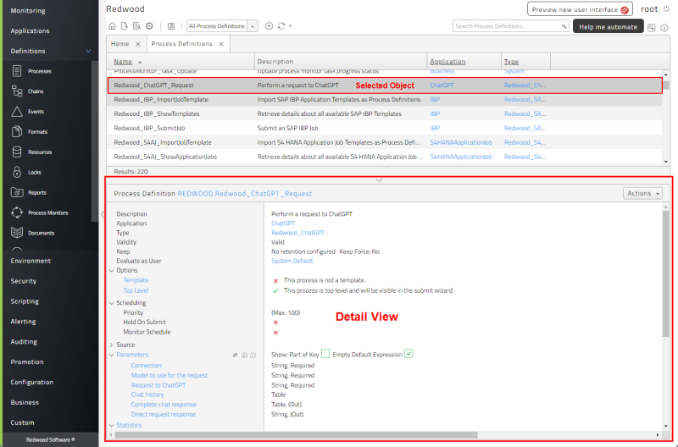678x447 pixels.
Task: Open the Actions dropdown
Action: point(642,193)
